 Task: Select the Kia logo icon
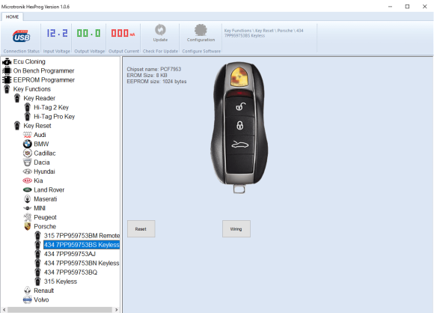click(x=27, y=180)
